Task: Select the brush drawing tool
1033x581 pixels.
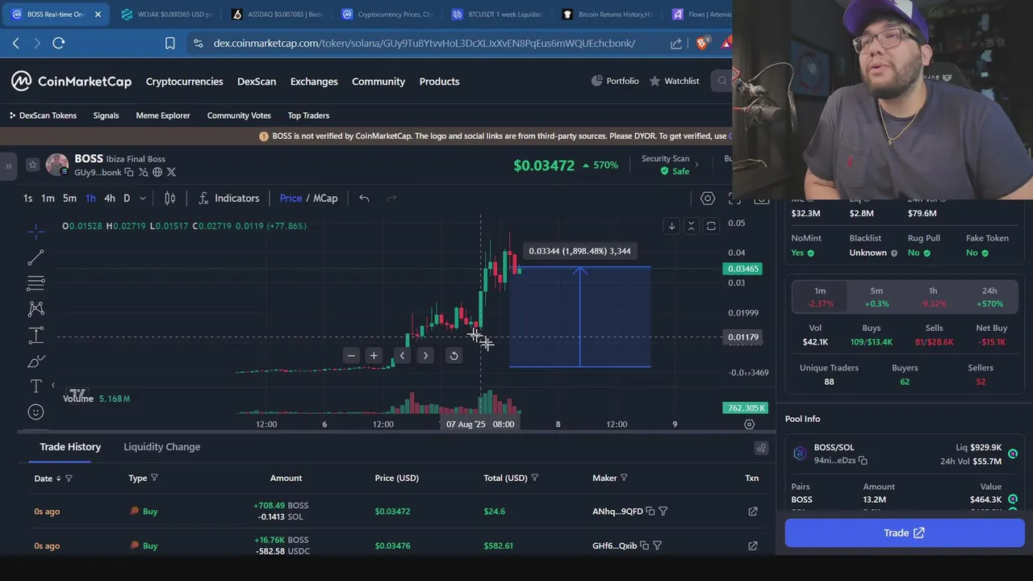Action: coord(36,362)
